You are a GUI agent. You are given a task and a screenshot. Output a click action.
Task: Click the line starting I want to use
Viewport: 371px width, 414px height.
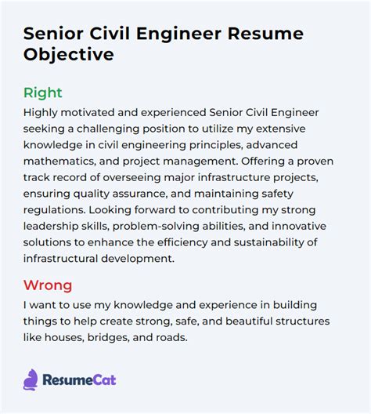click(x=170, y=305)
